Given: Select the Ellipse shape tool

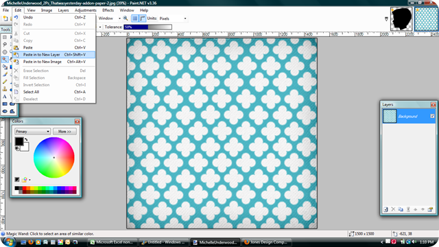Looking at the screenshot, I should [x=5, y=111].
